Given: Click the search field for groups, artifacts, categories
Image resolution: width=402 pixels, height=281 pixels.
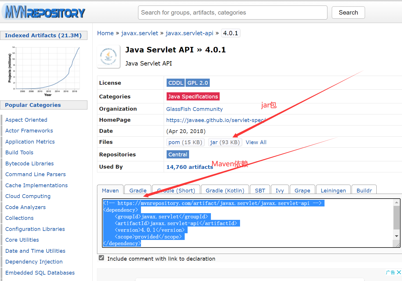Looking at the screenshot, I should tap(232, 13).
